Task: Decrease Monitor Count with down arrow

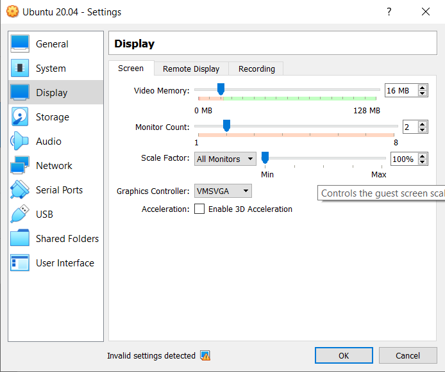Action: [x=423, y=130]
